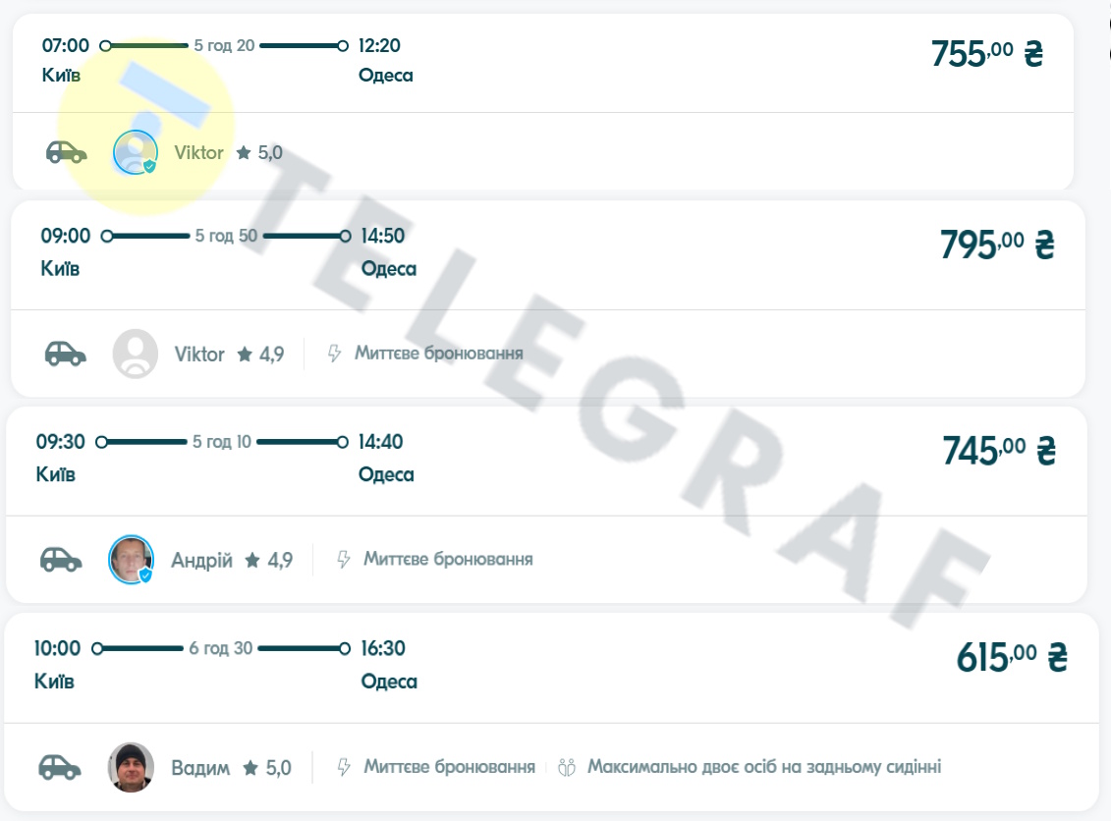
Task: Click car icon in the 07:00 ride
Action: pos(66,152)
